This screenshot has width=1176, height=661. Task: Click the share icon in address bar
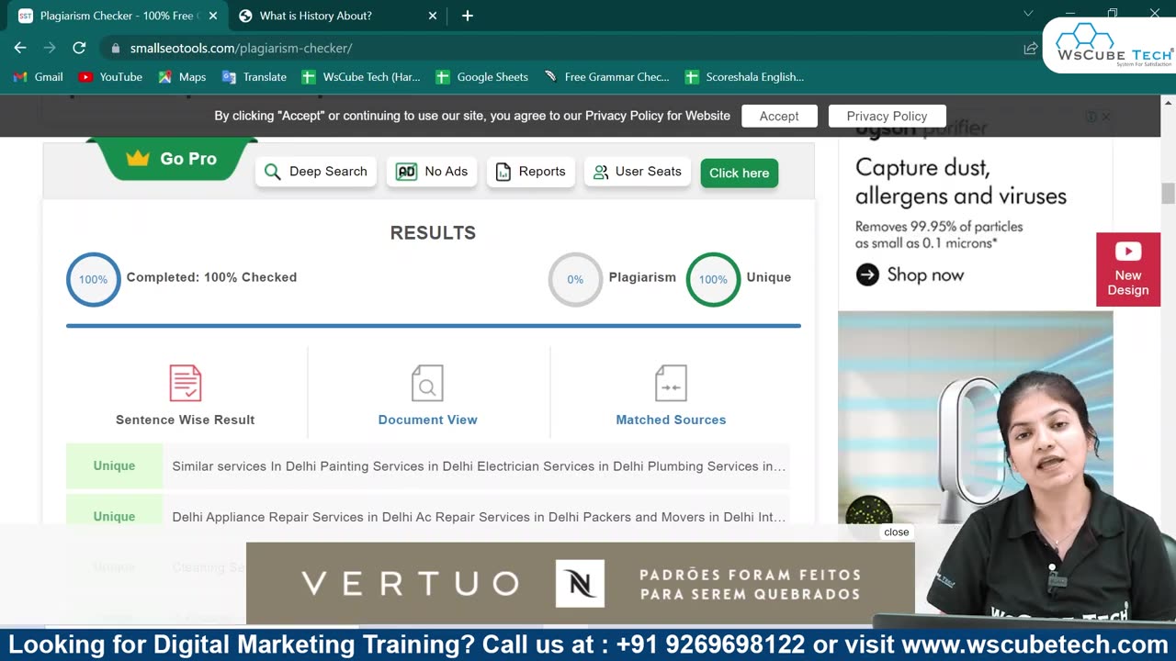tap(1030, 48)
